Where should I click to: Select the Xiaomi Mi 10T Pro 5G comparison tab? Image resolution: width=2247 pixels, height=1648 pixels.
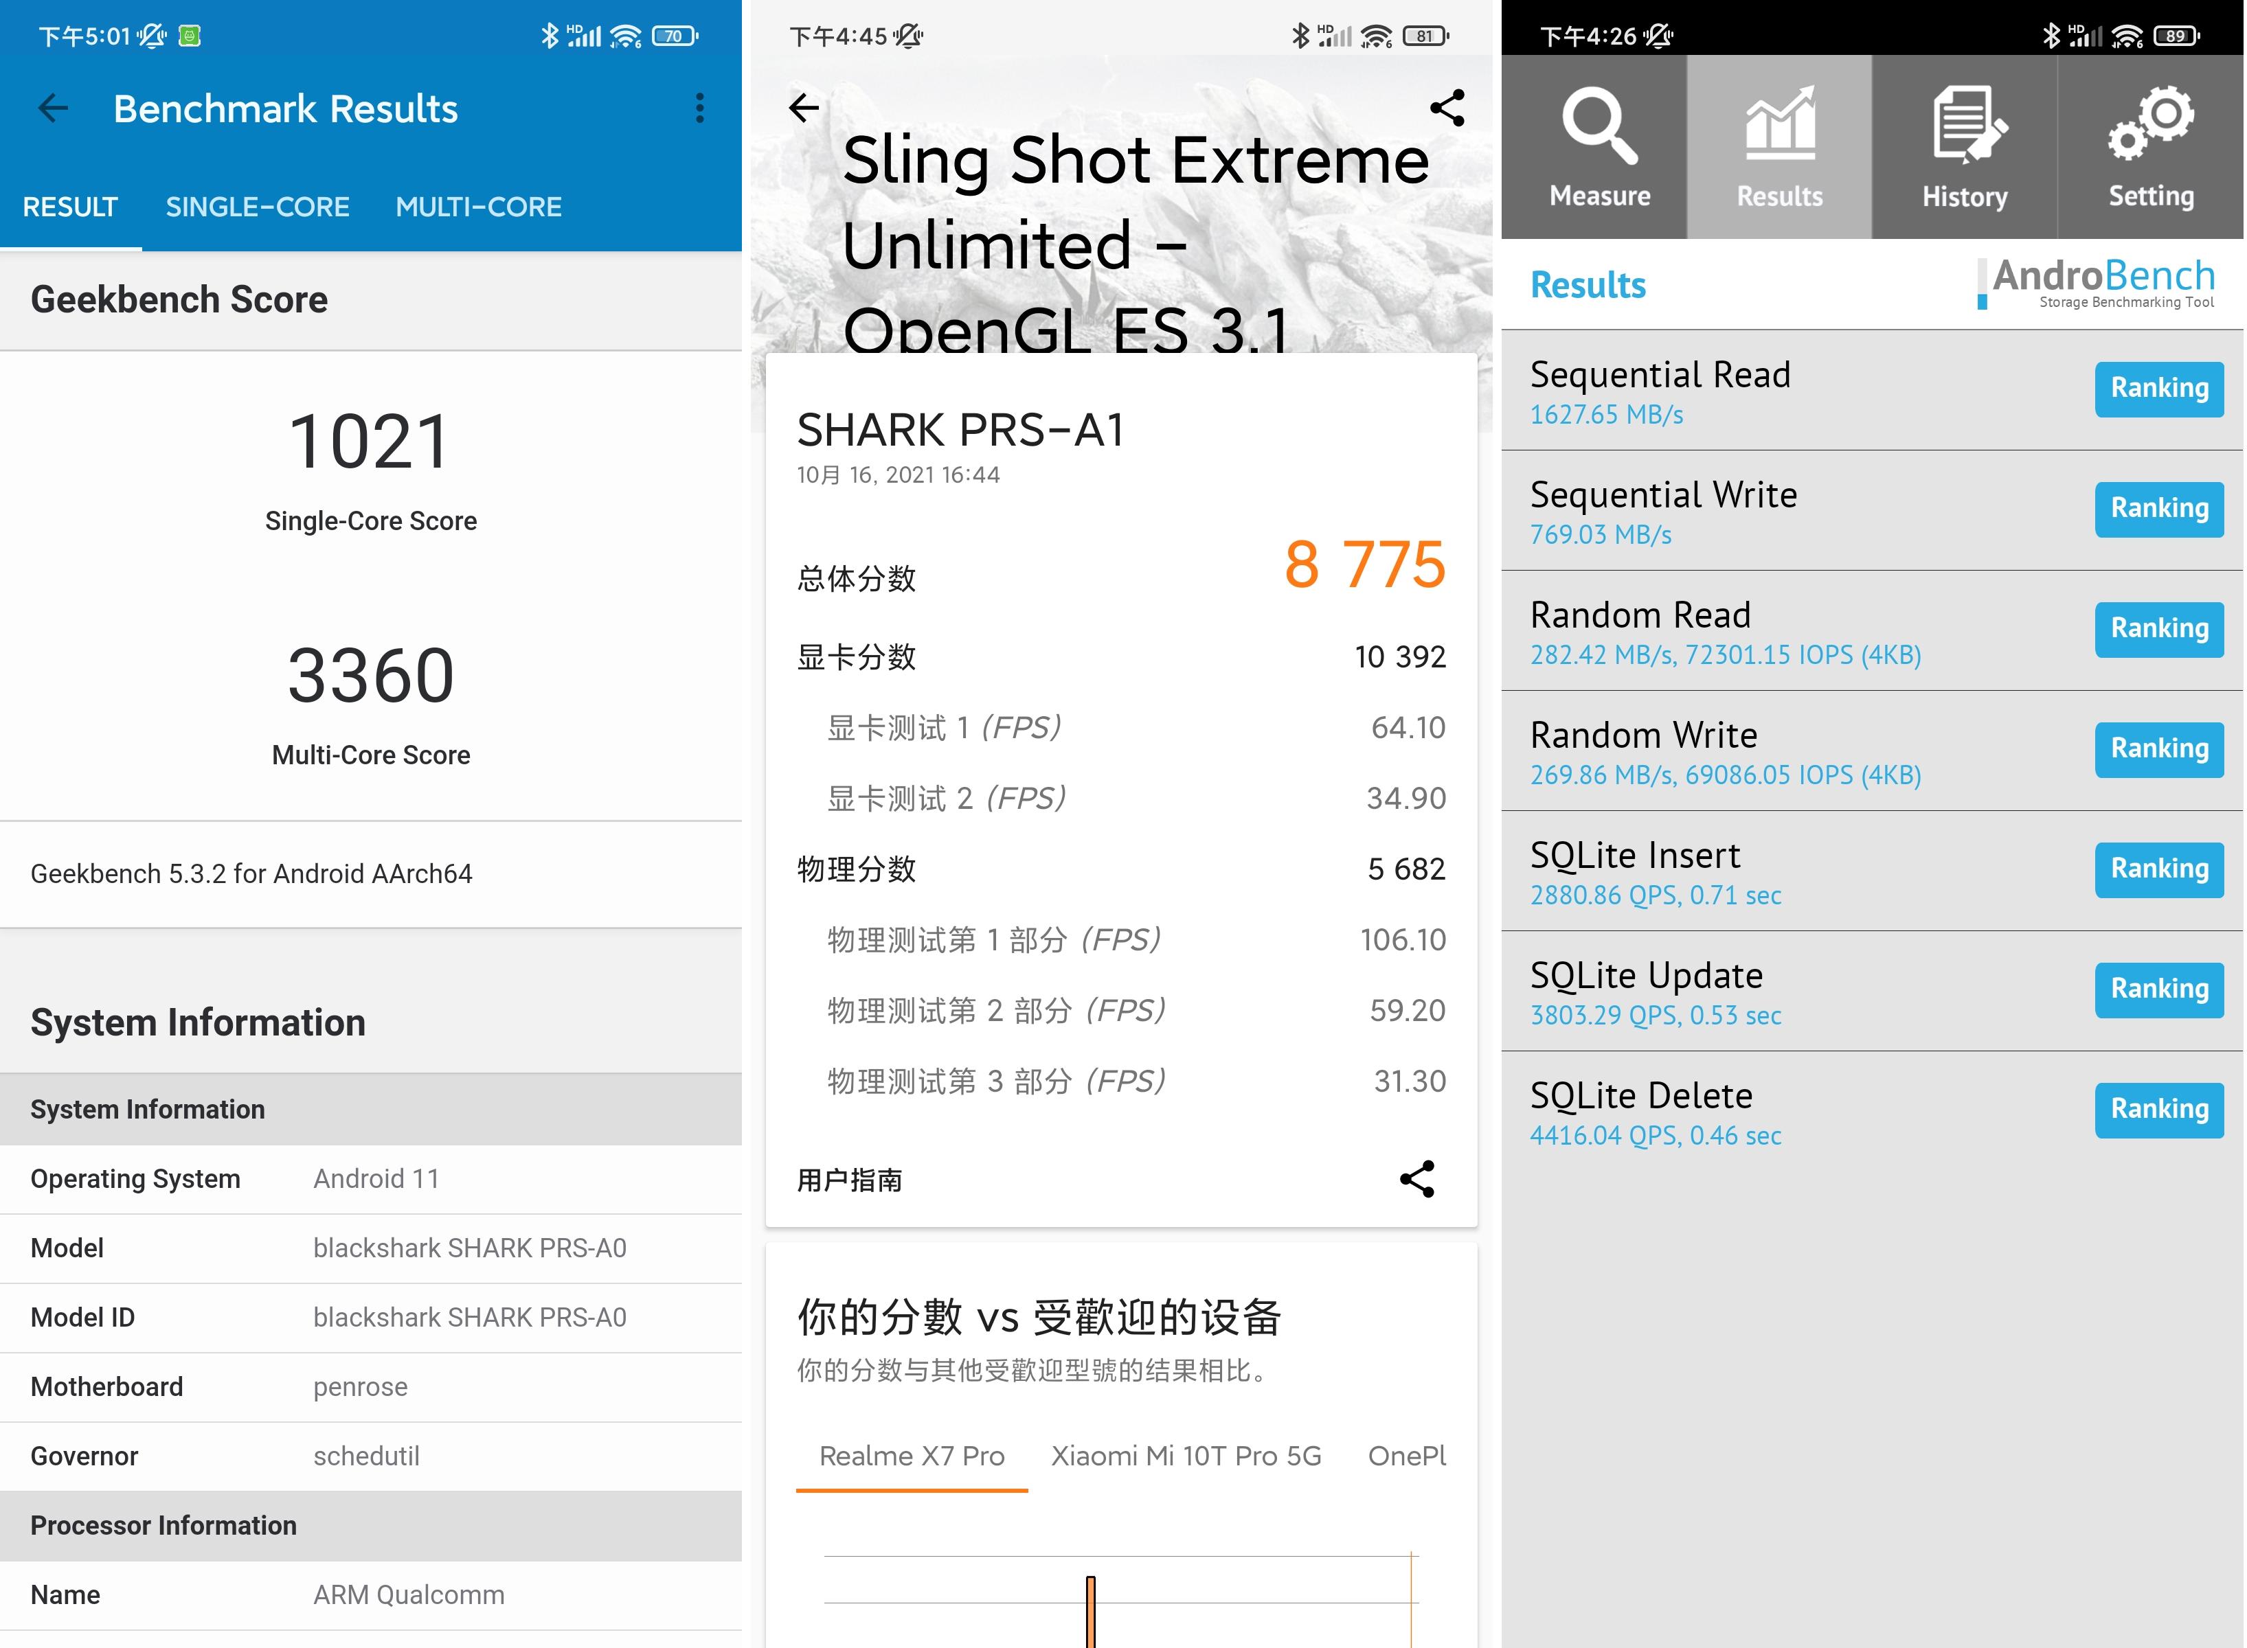coord(1186,1456)
